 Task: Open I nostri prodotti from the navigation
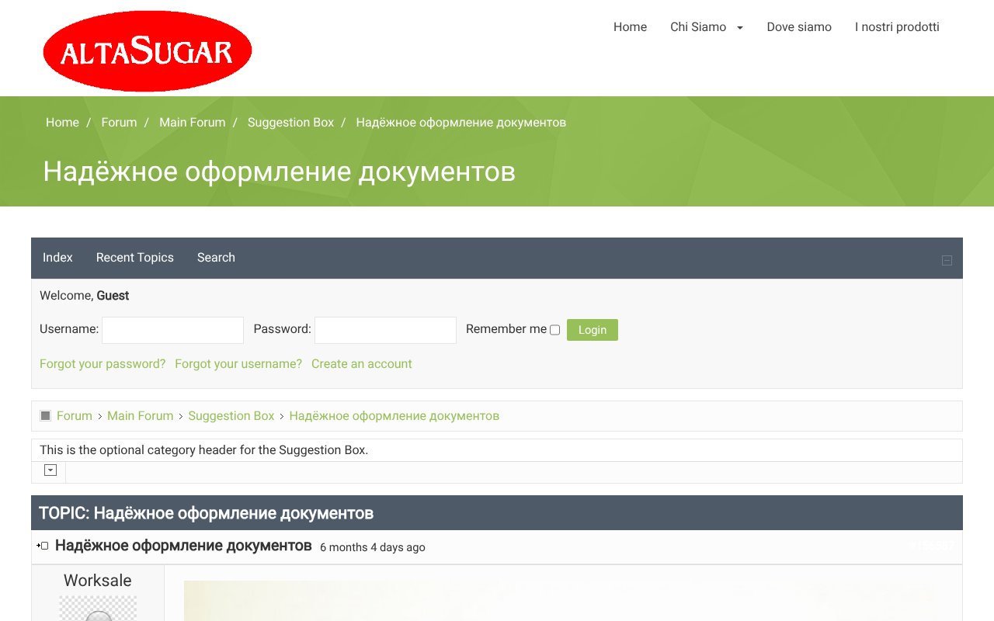point(897,26)
